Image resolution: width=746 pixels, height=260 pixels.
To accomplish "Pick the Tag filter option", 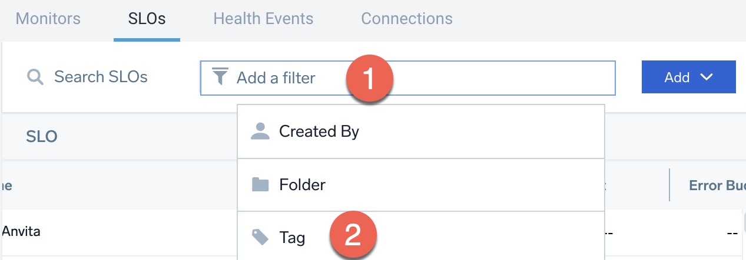I will tap(292, 238).
